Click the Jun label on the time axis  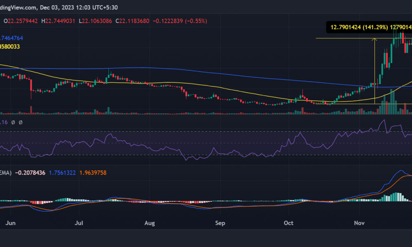pos(11,223)
